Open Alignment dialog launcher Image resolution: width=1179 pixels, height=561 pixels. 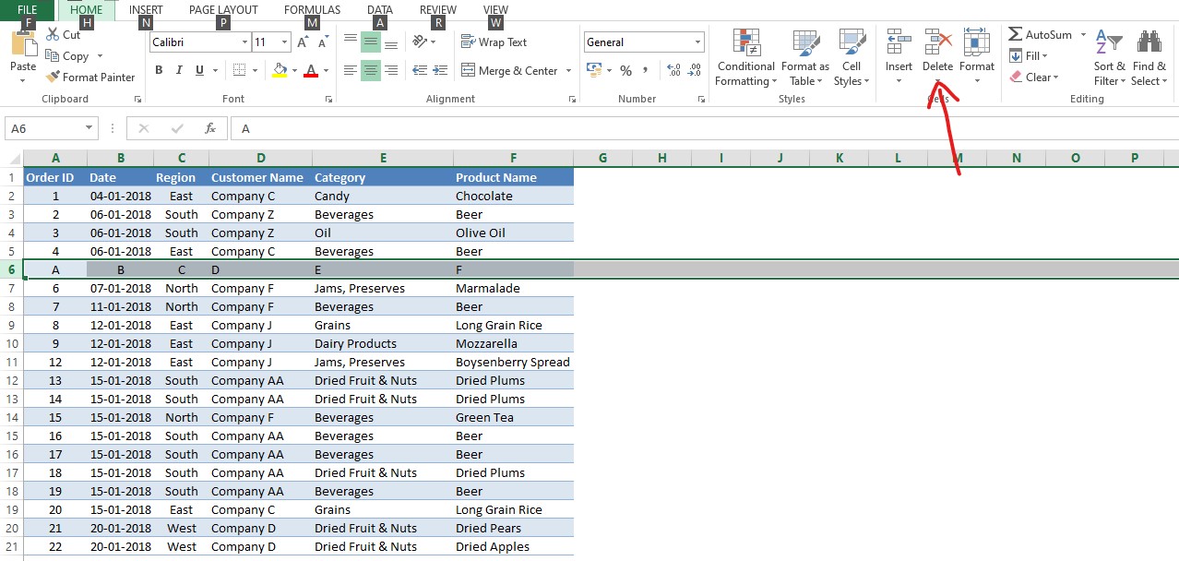[572, 99]
